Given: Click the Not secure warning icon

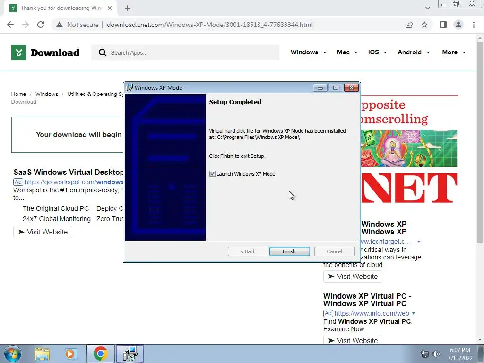Looking at the screenshot, I should [60, 25].
